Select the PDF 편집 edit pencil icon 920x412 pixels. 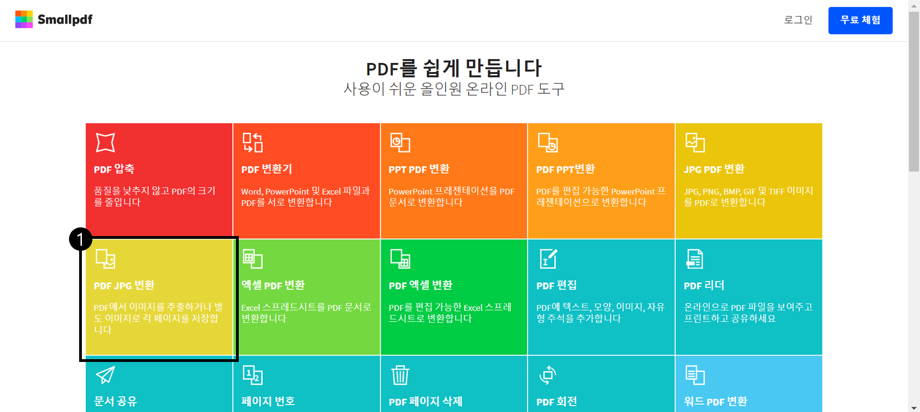(x=548, y=259)
